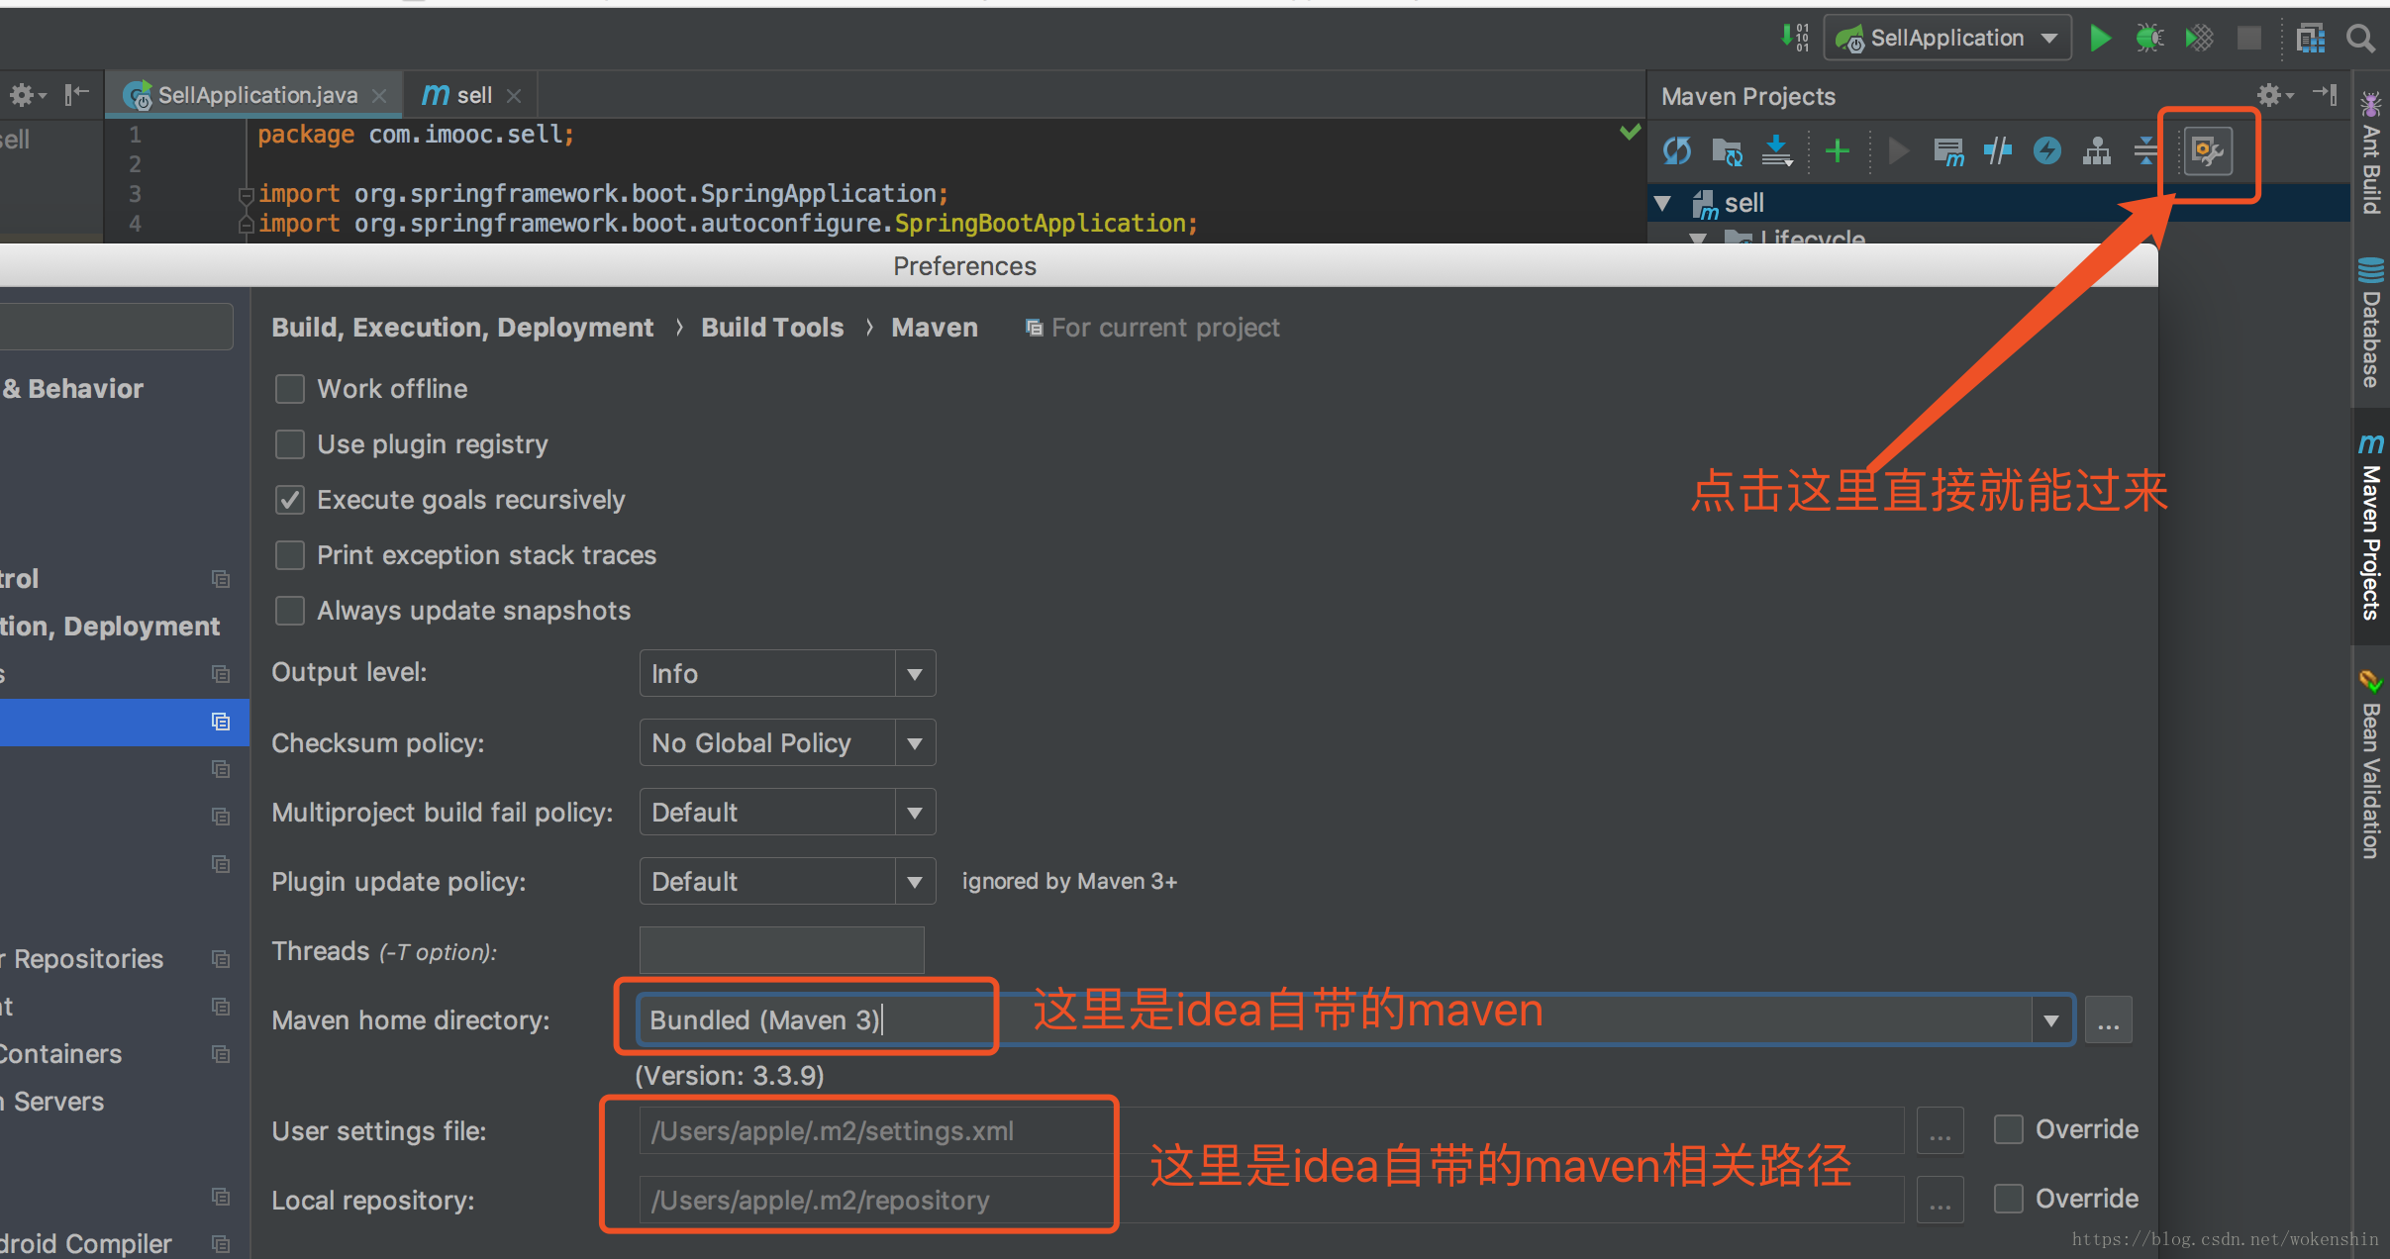Open the Project Structure icon

pyautogui.click(x=2310, y=39)
